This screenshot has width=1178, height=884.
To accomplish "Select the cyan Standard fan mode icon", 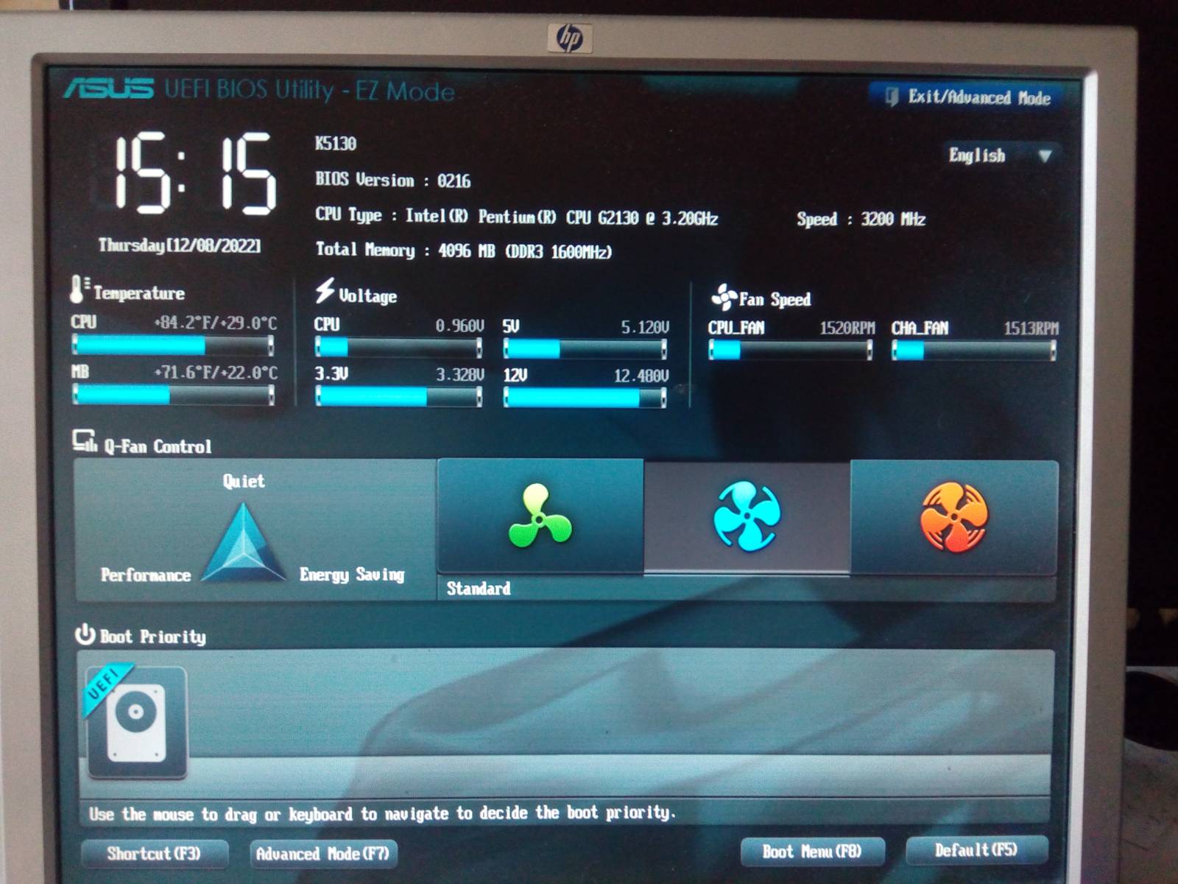I will coord(747,516).
